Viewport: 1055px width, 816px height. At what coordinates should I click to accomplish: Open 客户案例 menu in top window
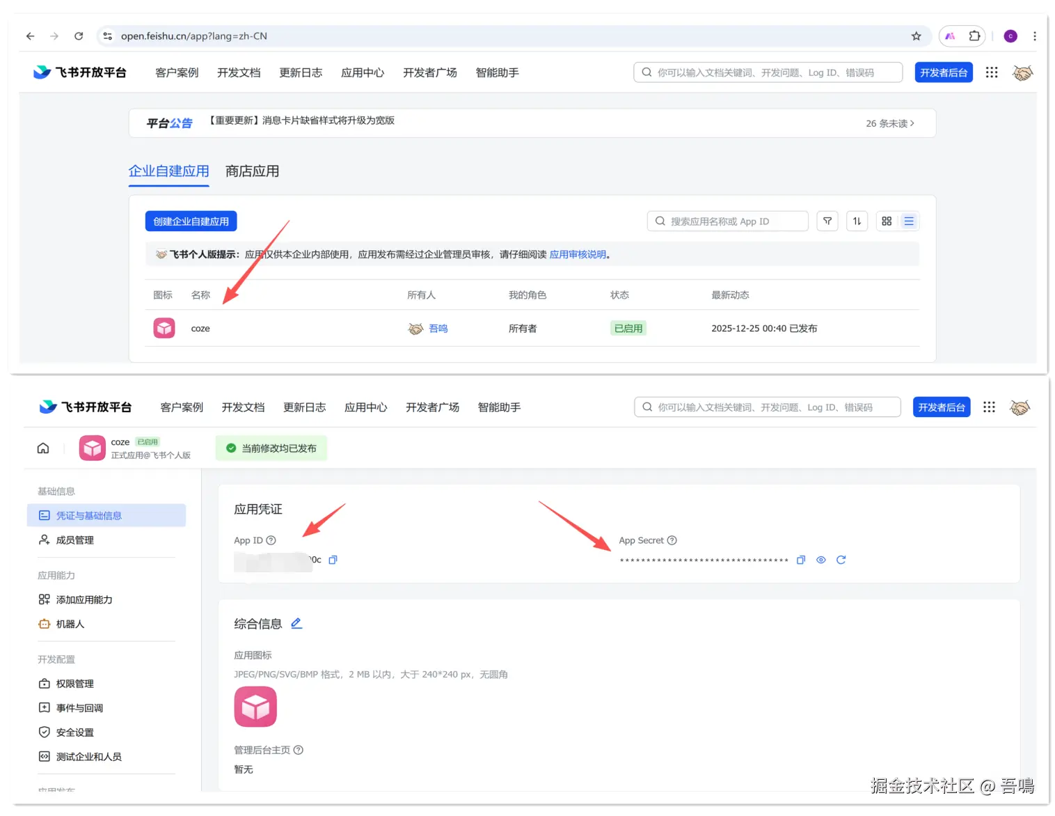point(177,72)
